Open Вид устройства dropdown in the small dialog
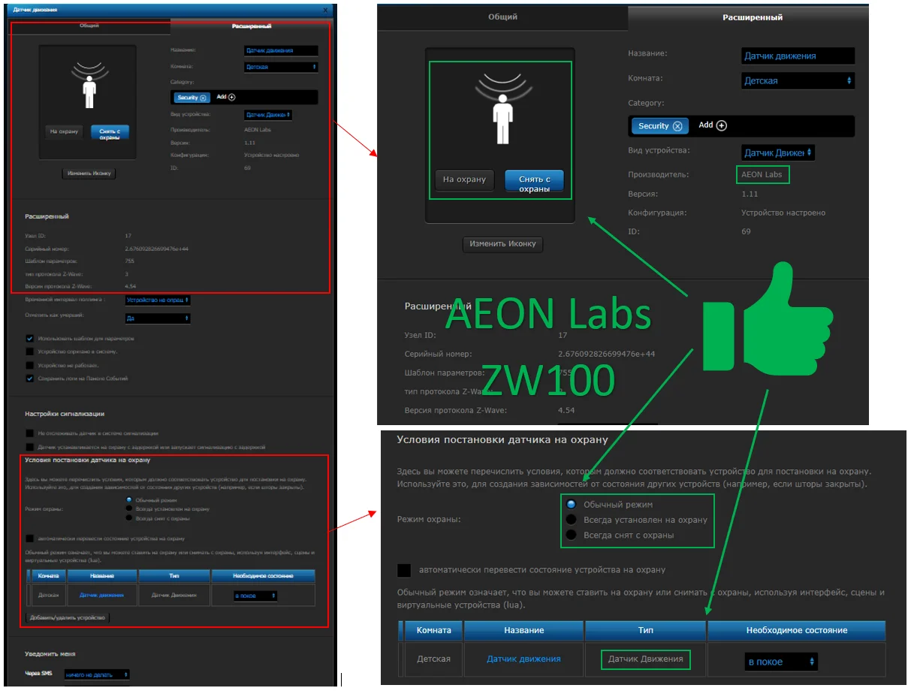Image resolution: width=911 pixels, height=691 pixels. tap(268, 115)
